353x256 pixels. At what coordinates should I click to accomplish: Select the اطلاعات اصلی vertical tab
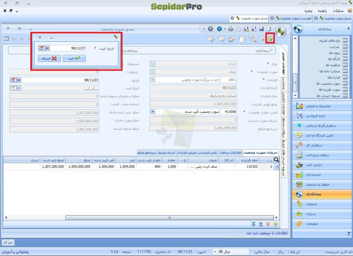coord(284,63)
